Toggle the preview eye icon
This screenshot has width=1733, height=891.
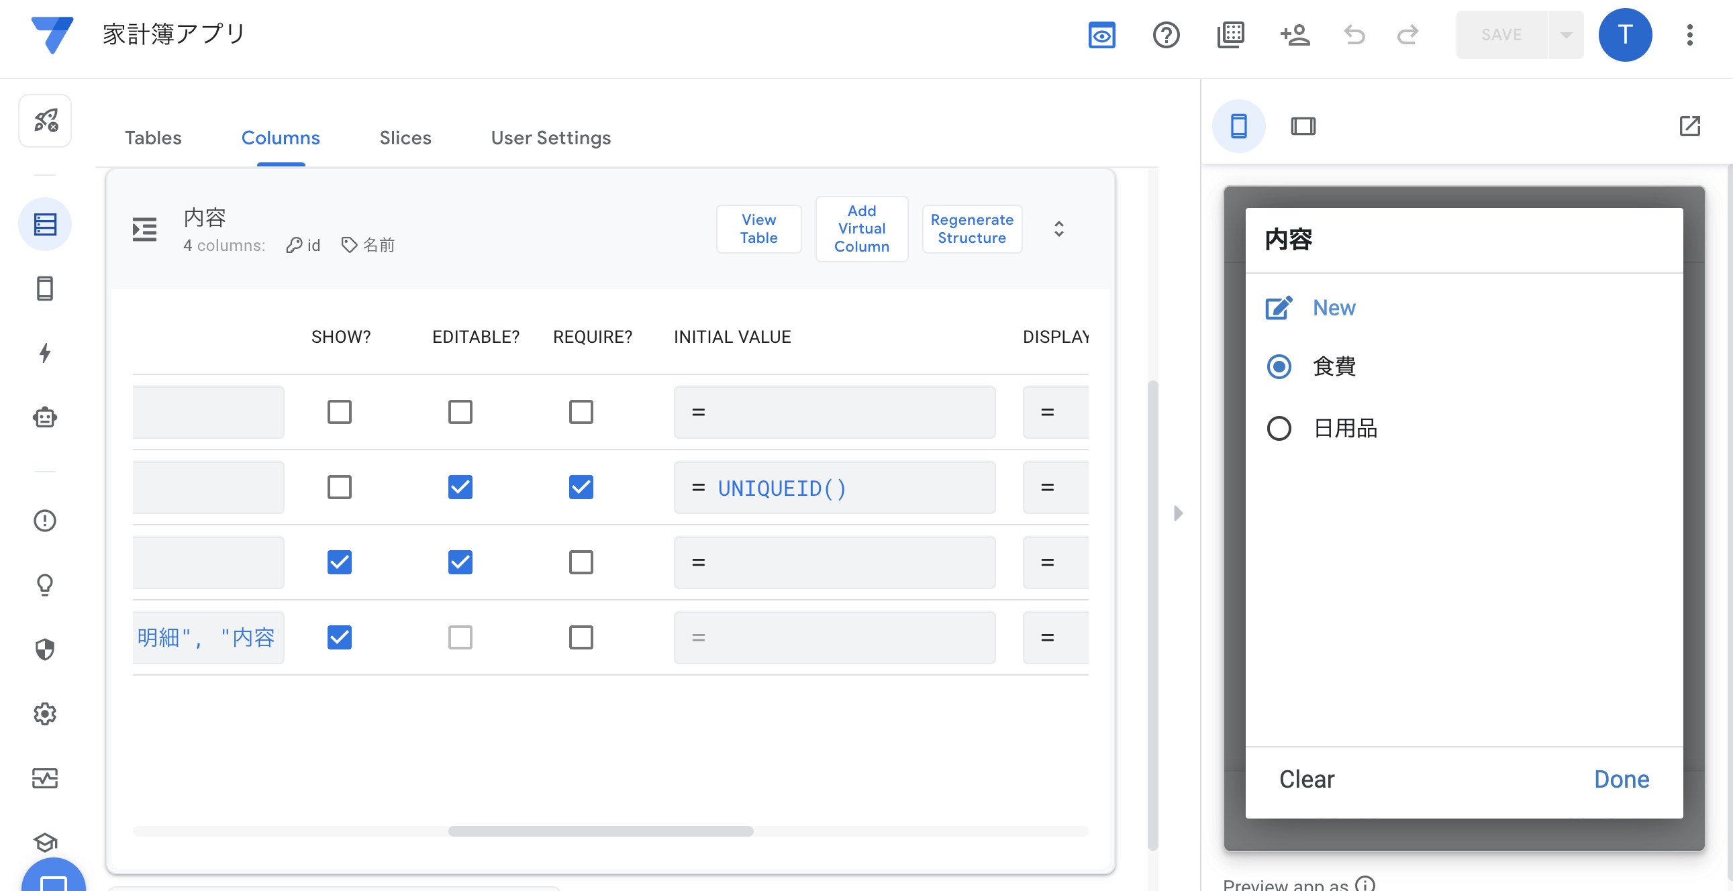pyautogui.click(x=1101, y=35)
